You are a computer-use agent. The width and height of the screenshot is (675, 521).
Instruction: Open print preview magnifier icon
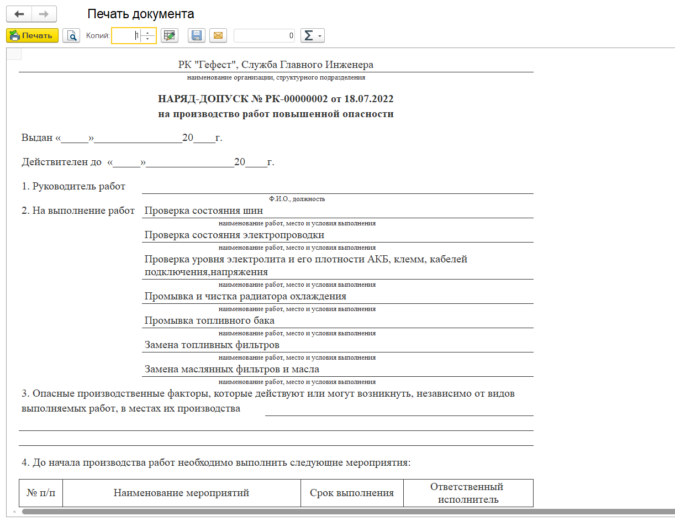(71, 36)
